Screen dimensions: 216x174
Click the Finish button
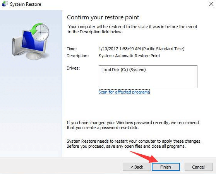pyautogui.click(x=166, y=167)
